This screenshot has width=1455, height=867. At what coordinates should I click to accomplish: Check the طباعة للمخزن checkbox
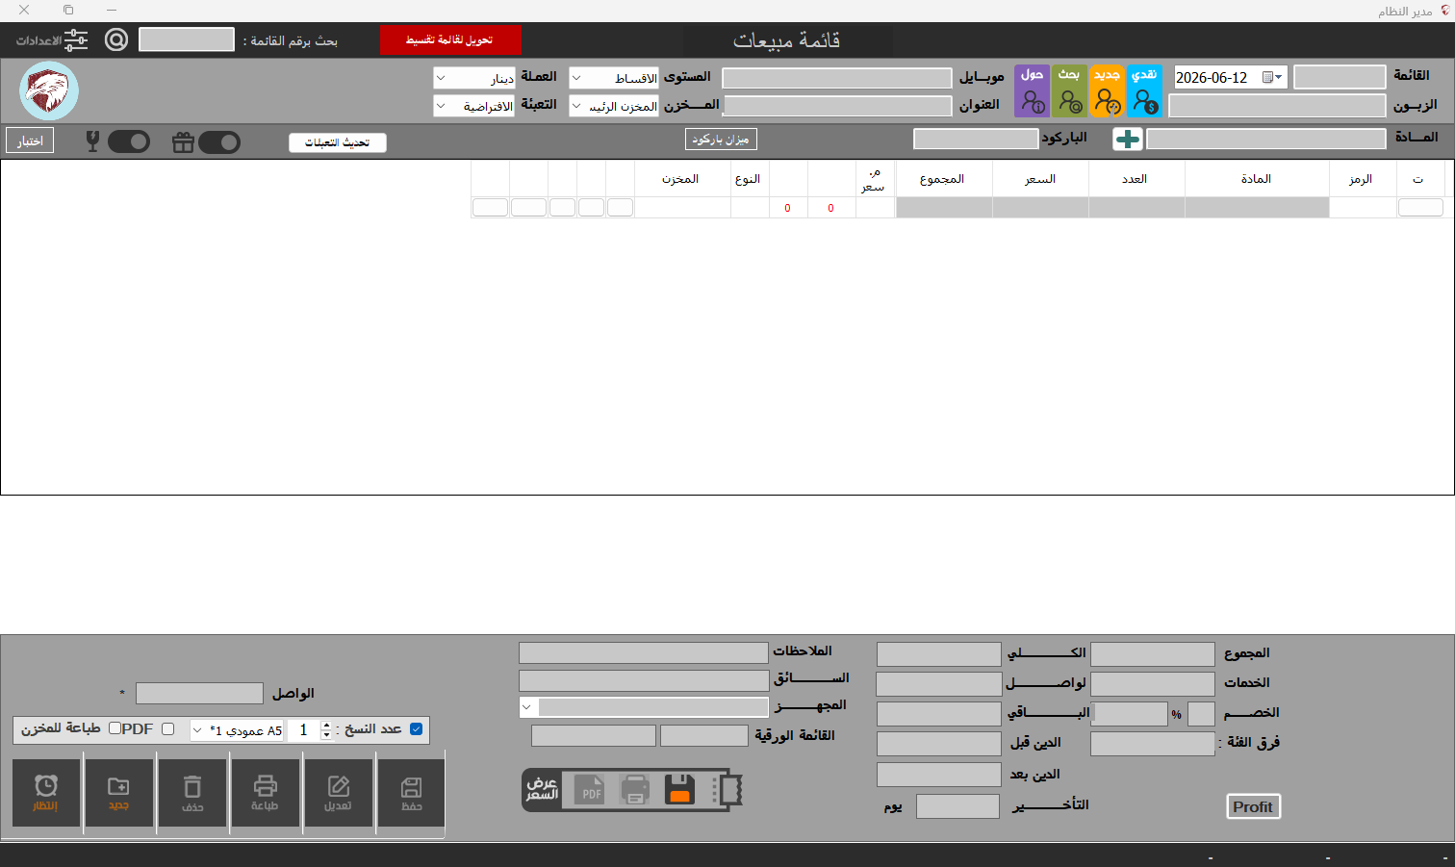coord(115,728)
